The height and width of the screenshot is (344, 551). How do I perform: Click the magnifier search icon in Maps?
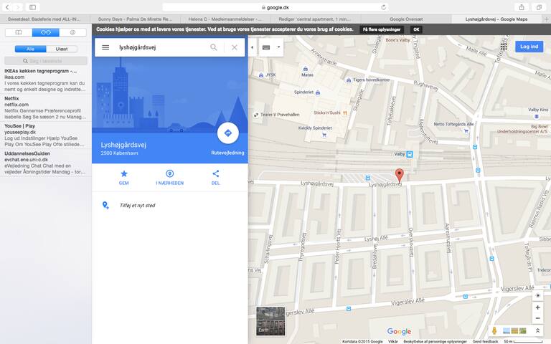click(214, 47)
